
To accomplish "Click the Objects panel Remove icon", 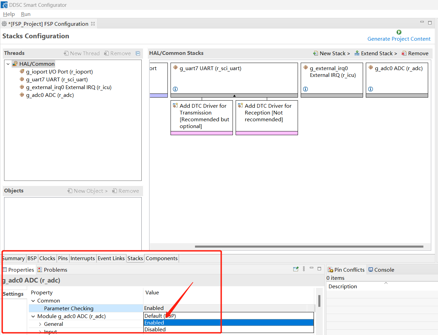I will (115, 191).
